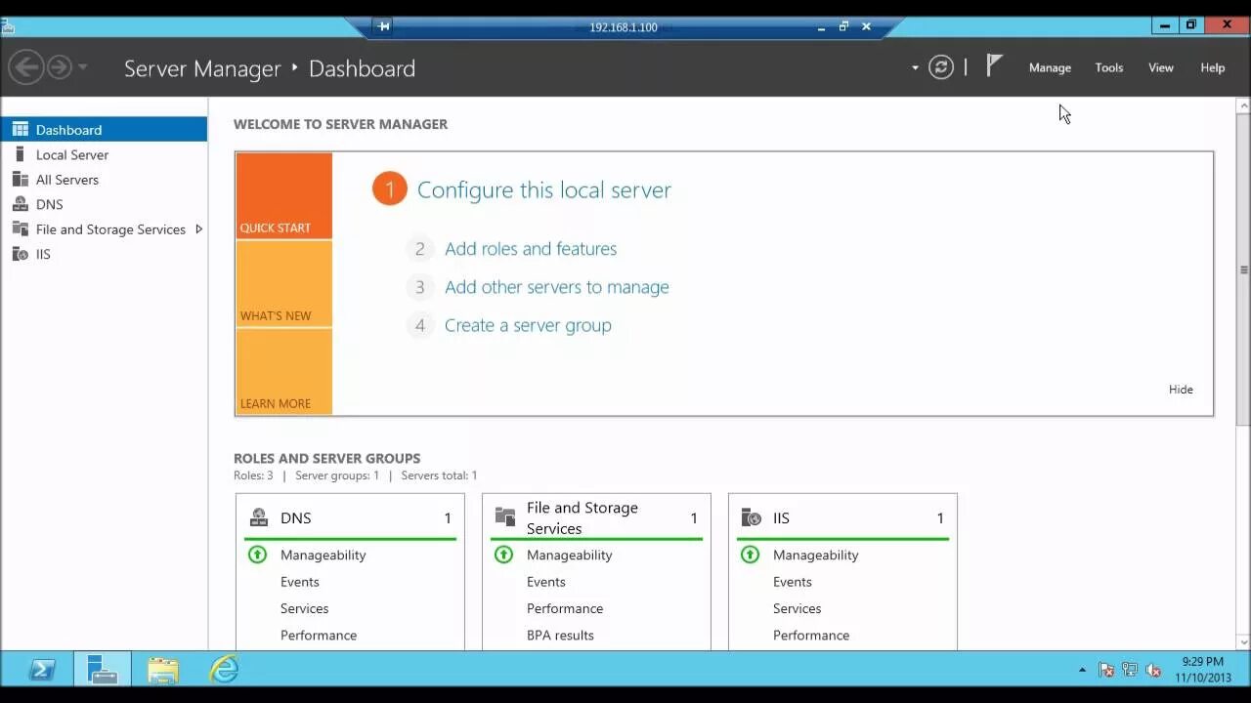Click Performance in the DNS tile
This screenshot has height=703, width=1251.
319,635
